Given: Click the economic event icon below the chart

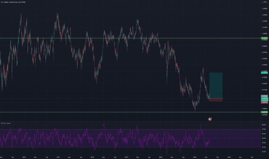Looking at the screenshot, I should 210,119.
